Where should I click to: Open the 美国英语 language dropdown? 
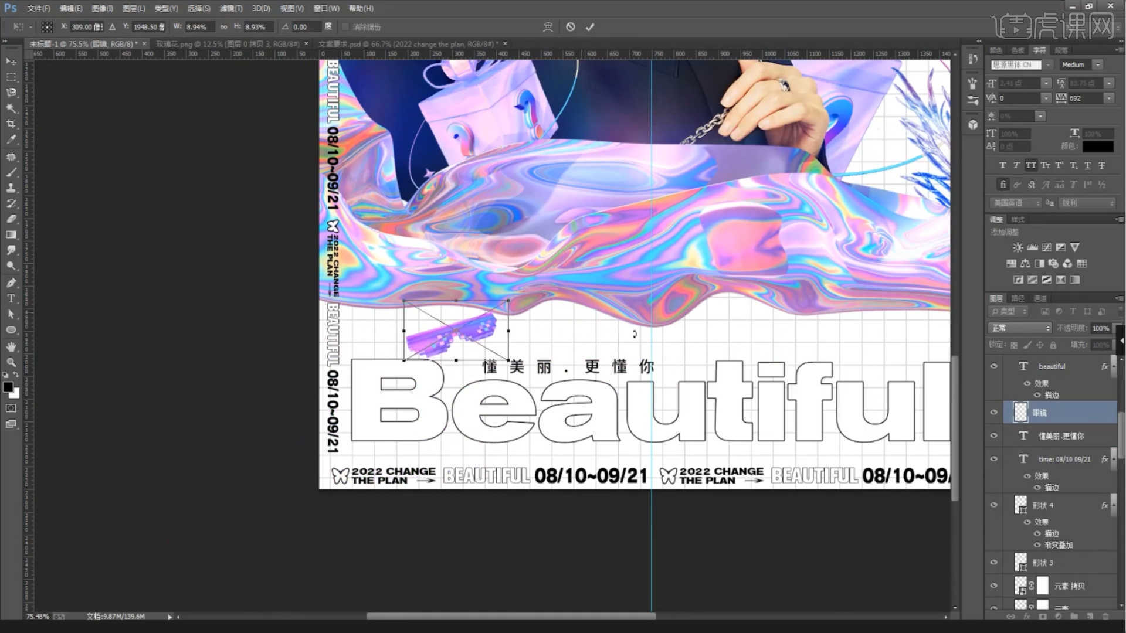1015,203
